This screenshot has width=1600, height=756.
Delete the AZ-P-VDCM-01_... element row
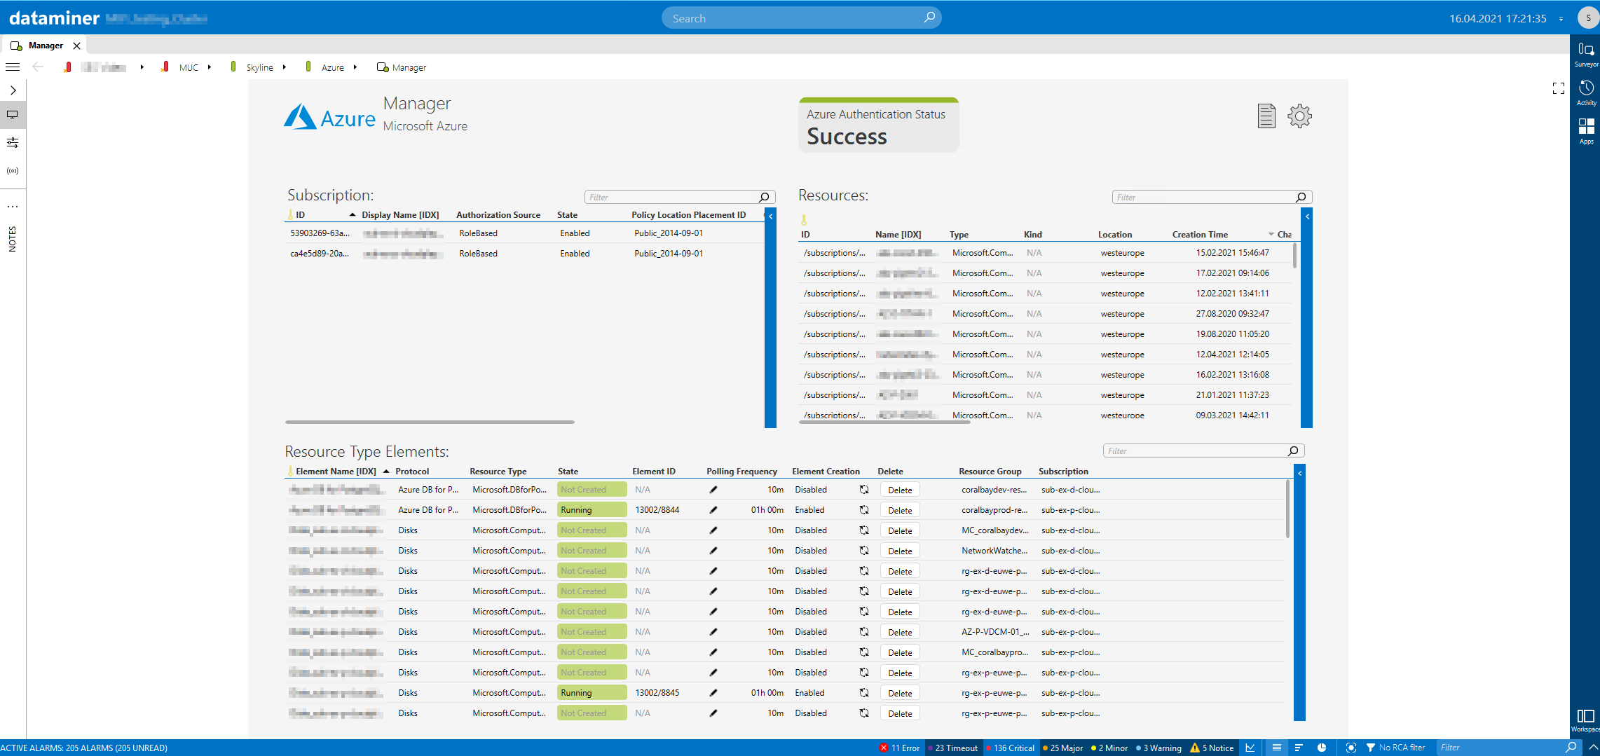click(x=900, y=633)
